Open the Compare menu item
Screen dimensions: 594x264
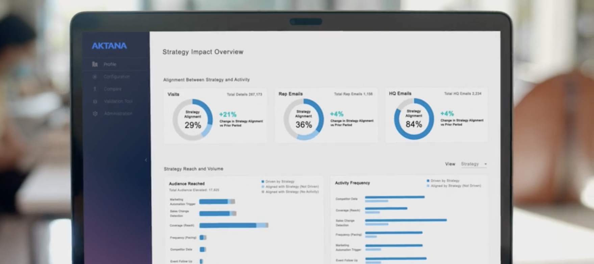tap(113, 89)
